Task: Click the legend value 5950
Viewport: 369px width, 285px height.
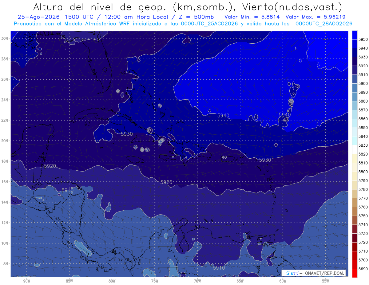Action: pos(363,39)
